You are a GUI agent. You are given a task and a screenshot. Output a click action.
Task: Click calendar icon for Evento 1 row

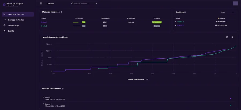point(43,97)
